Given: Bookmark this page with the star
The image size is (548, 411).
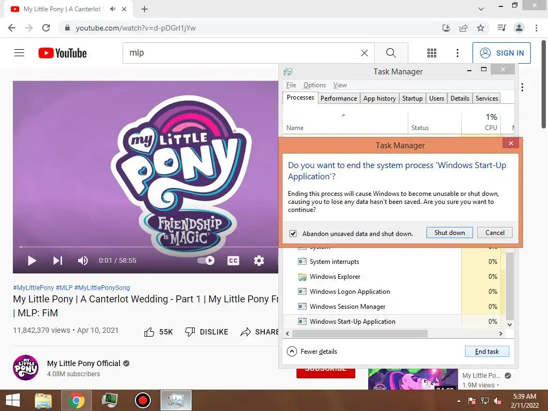Looking at the screenshot, I should click(x=481, y=28).
